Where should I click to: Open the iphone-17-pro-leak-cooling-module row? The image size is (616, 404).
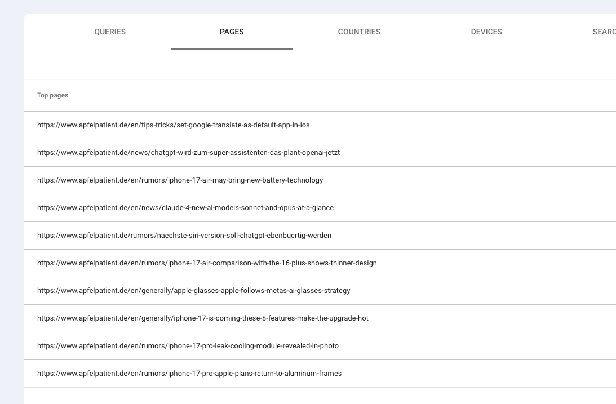point(320,346)
